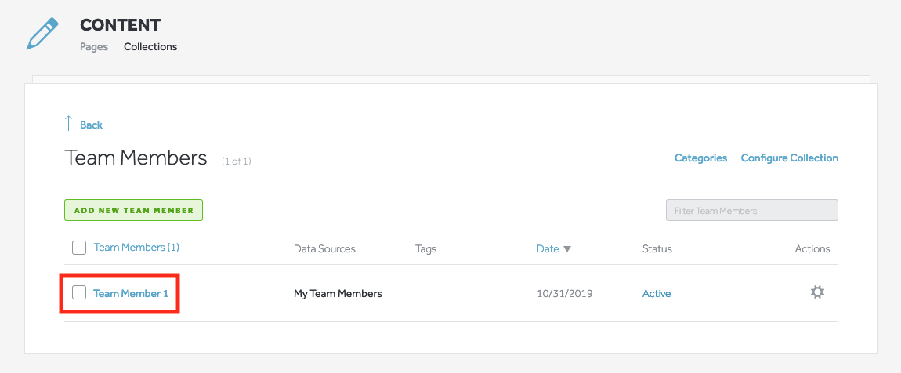901x373 pixels.
Task: Click Add New Team Member button
Action: [x=133, y=210]
